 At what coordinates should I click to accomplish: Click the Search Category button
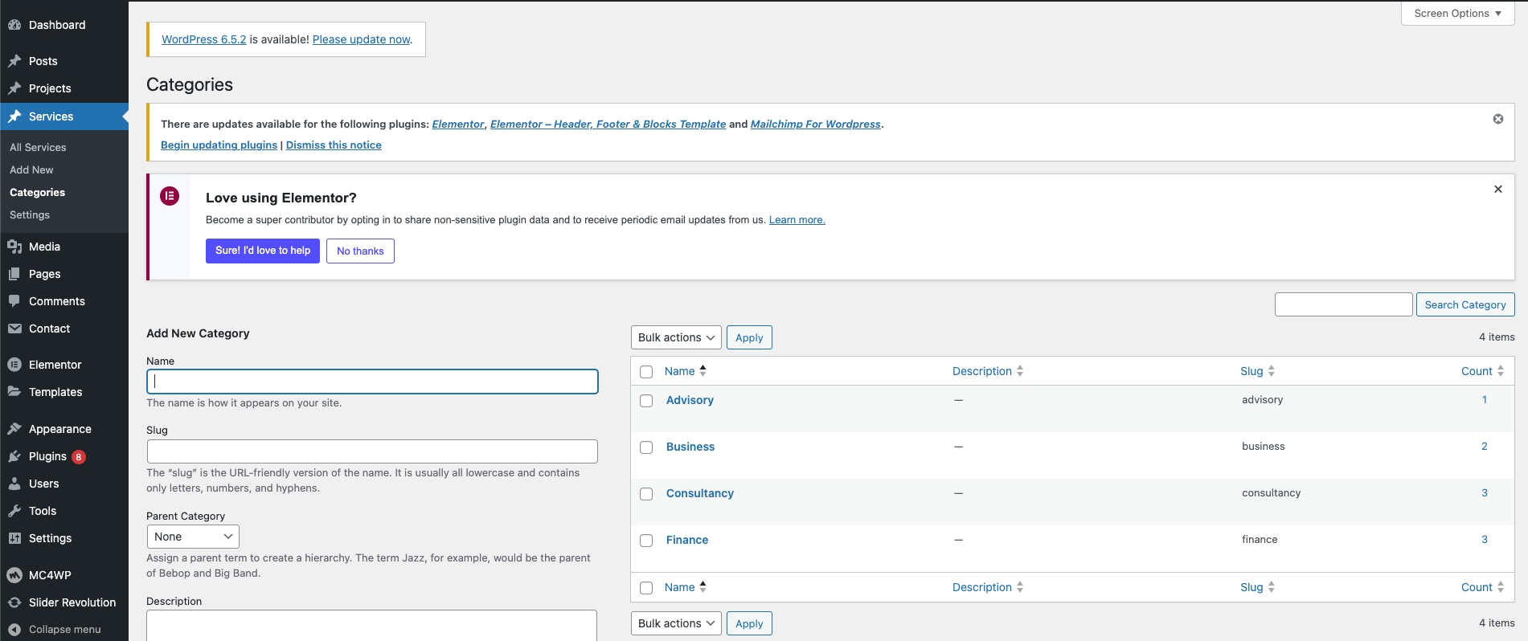click(1465, 304)
